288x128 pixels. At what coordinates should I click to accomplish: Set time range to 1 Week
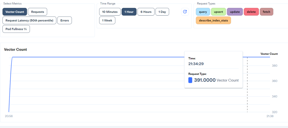coord(107,20)
